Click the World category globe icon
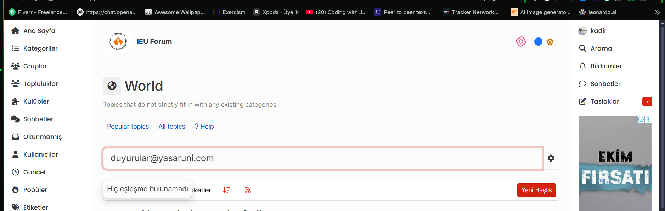This screenshot has height=211, width=665. tap(112, 86)
